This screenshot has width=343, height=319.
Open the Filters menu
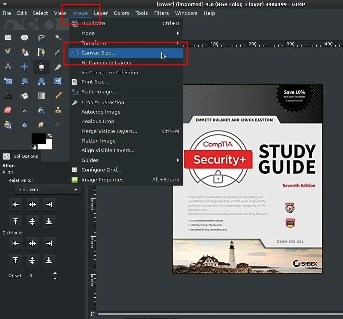161,13
